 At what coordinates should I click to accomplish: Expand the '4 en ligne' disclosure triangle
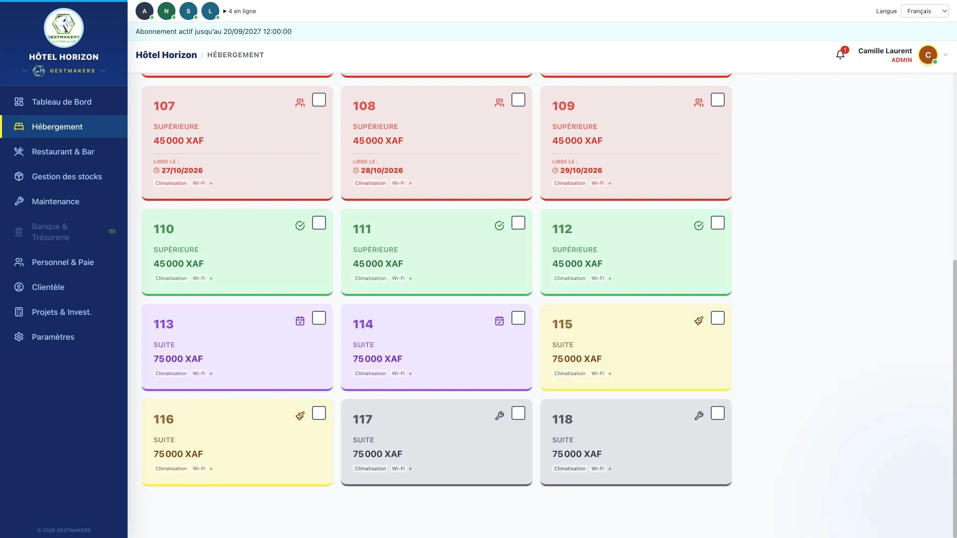[225, 11]
